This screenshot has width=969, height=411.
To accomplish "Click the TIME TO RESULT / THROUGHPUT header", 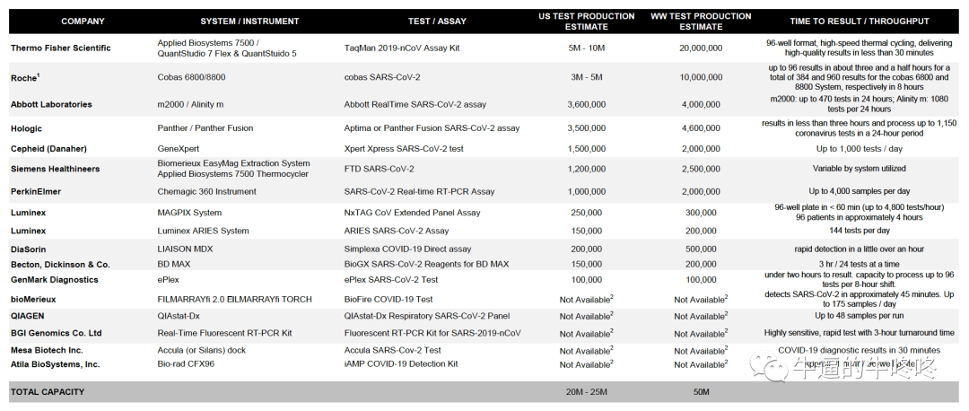I will 859,21.
